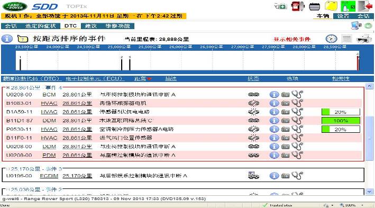The height and width of the screenshot is (208, 375).
Task: Open the FCDIM ECU link
Action: (x=49, y=176)
